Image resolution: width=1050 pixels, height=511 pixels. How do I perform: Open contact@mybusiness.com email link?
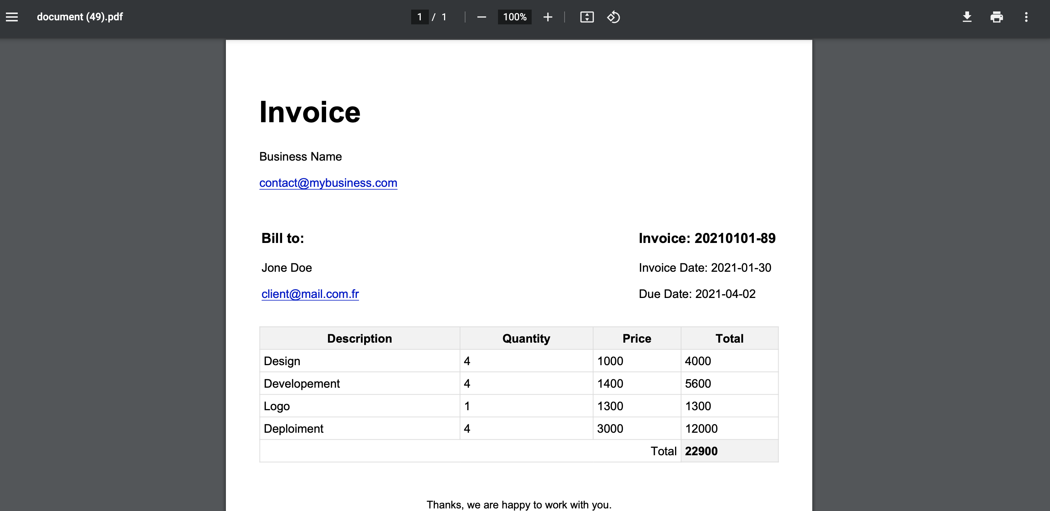coord(328,183)
